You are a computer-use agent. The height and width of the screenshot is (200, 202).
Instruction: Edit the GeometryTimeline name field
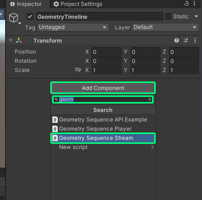coord(100,17)
